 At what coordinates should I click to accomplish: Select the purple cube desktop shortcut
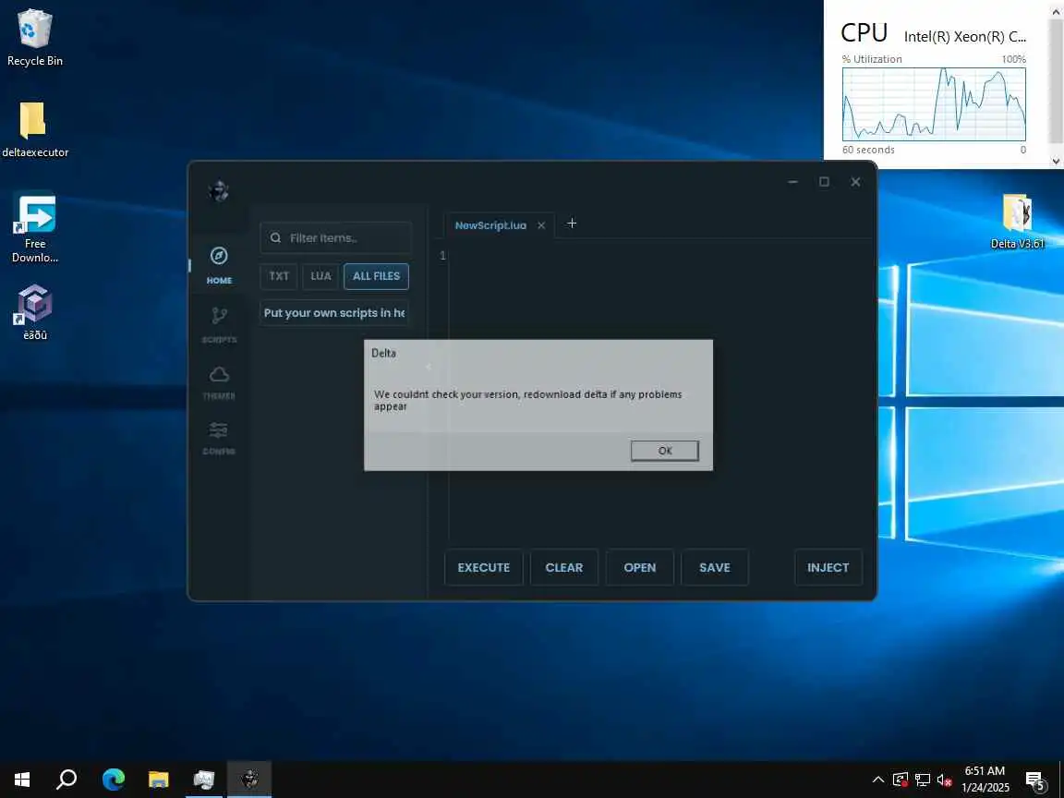34,311
